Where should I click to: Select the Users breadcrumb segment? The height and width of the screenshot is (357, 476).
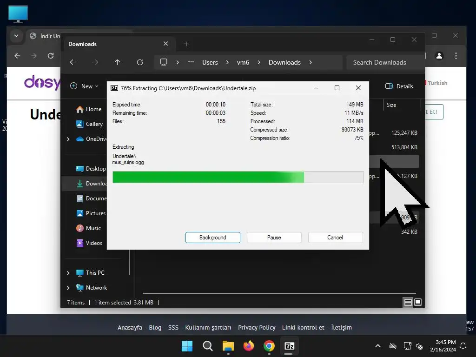click(x=210, y=62)
